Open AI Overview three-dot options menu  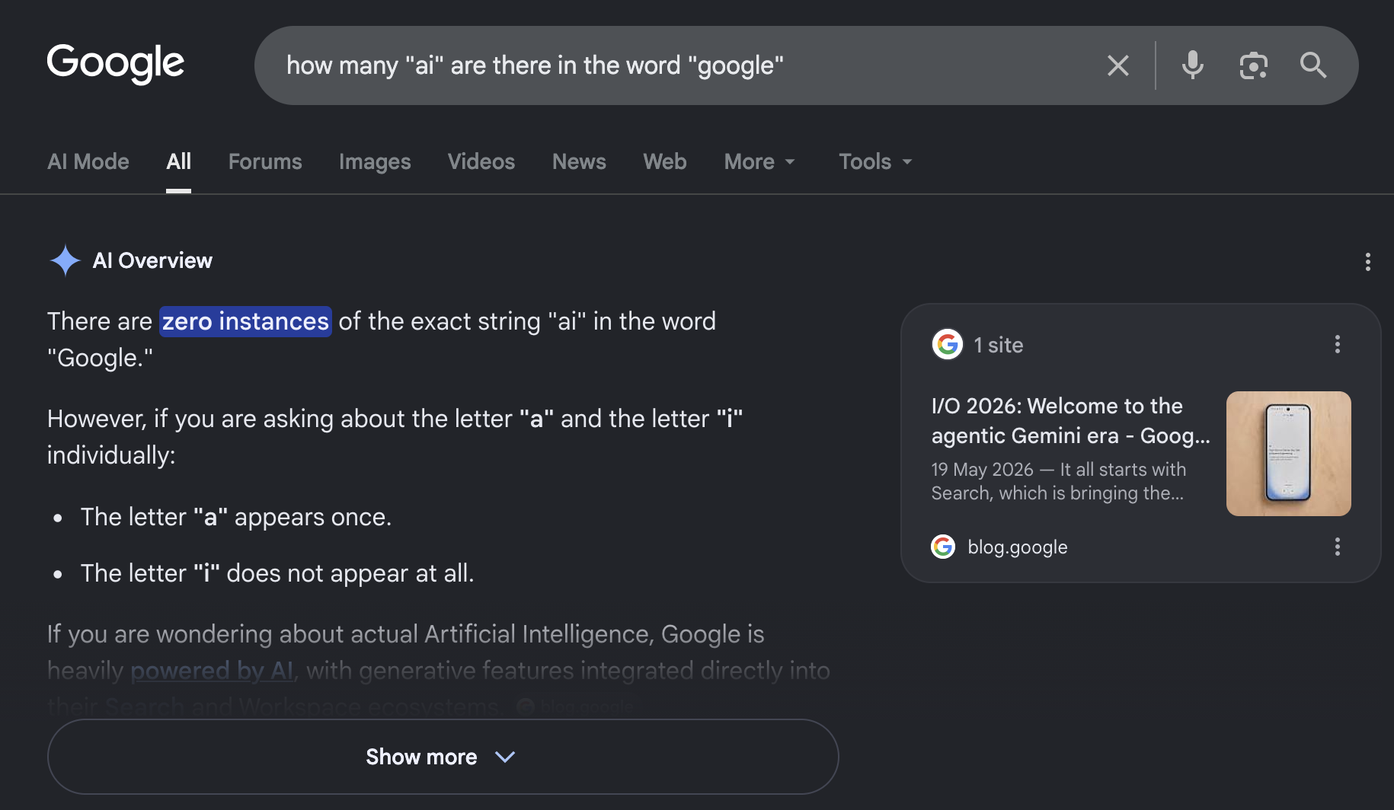[x=1368, y=262]
